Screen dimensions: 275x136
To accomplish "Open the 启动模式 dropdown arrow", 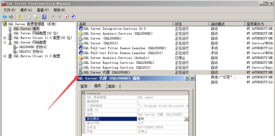I will tap(186, 119).
